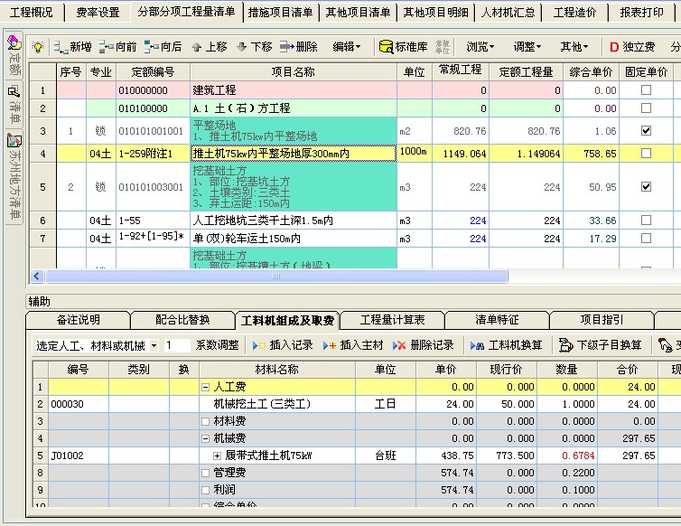Switch to 工程概况 tab

[32, 12]
